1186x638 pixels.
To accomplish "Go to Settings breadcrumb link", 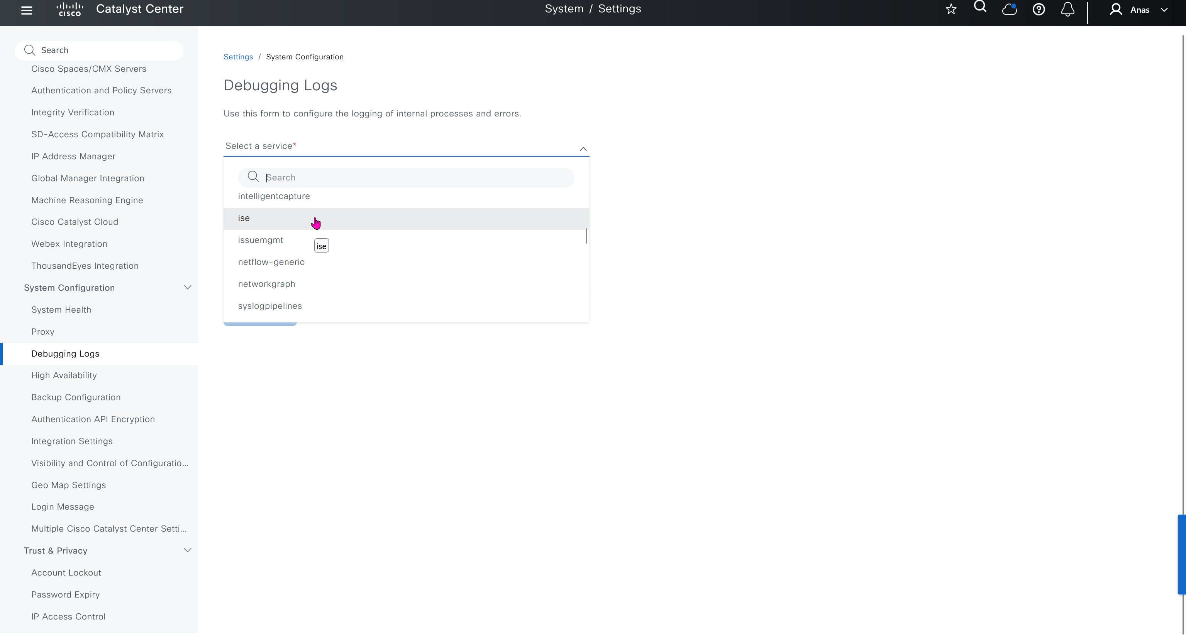I will [238, 57].
